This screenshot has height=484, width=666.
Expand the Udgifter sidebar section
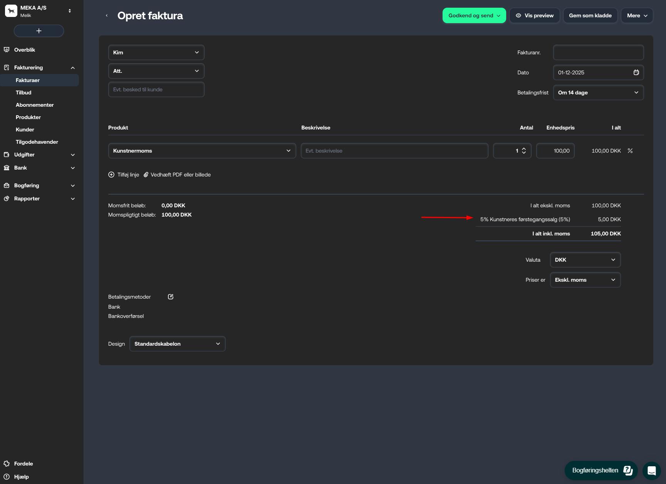[x=72, y=155]
